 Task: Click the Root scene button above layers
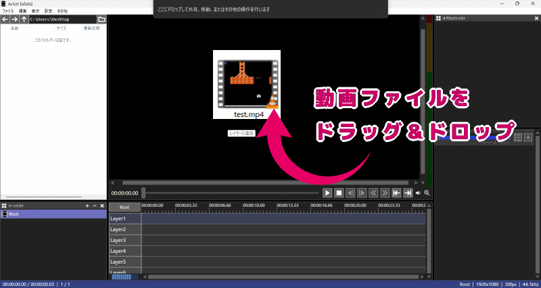coord(124,208)
